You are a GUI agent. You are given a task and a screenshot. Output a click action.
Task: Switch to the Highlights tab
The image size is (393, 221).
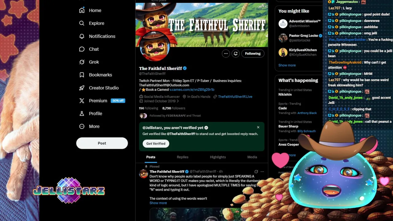click(218, 157)
